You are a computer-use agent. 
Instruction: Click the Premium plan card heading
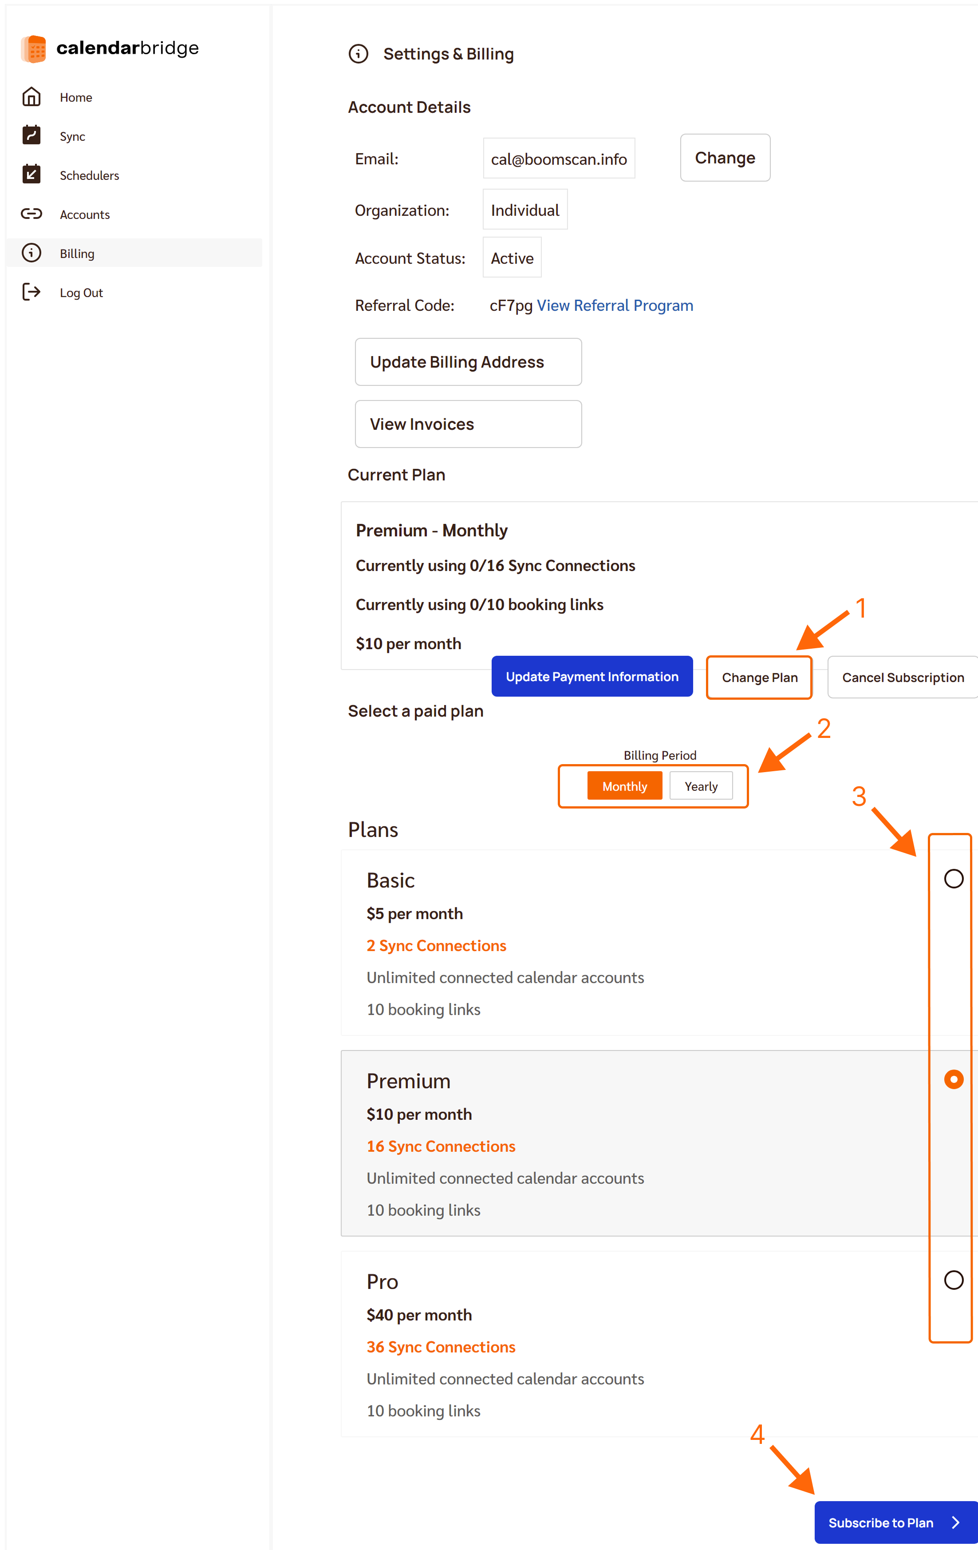[x=409, y=1082]
